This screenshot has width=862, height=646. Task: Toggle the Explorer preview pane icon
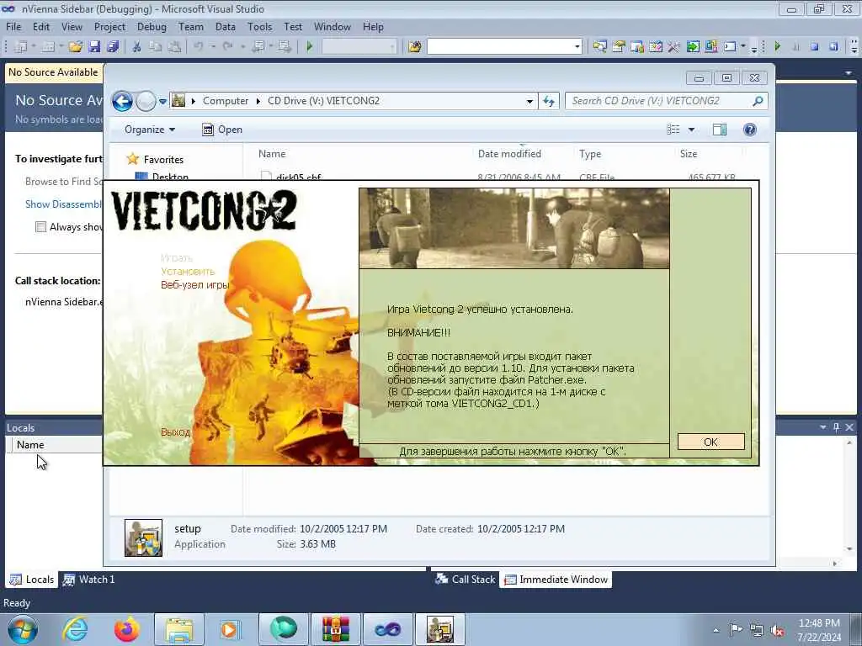(719, 130)
